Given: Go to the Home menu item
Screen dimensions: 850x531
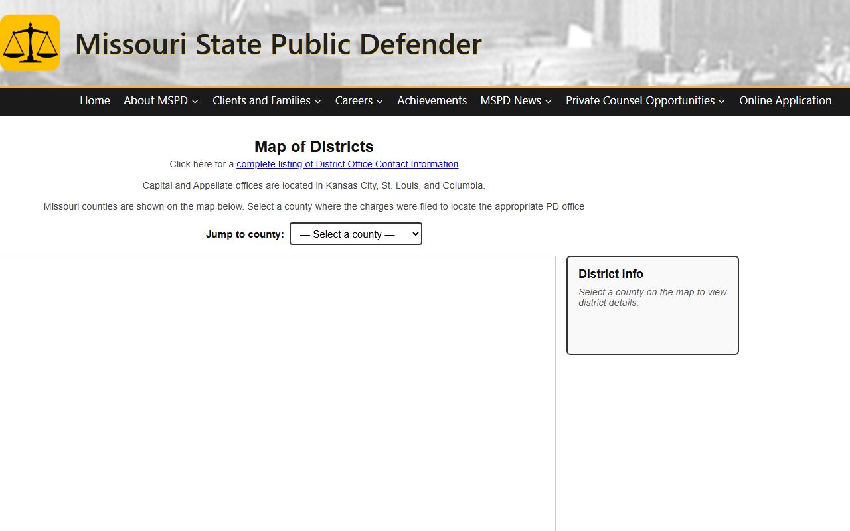Looking at the screenshot, I should click(x=95, y=100).
